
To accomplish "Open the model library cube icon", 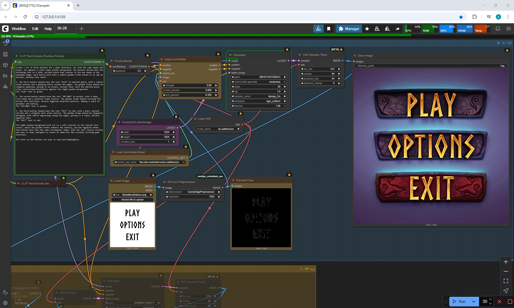I will pyautogui.click(x=5, y=65).
